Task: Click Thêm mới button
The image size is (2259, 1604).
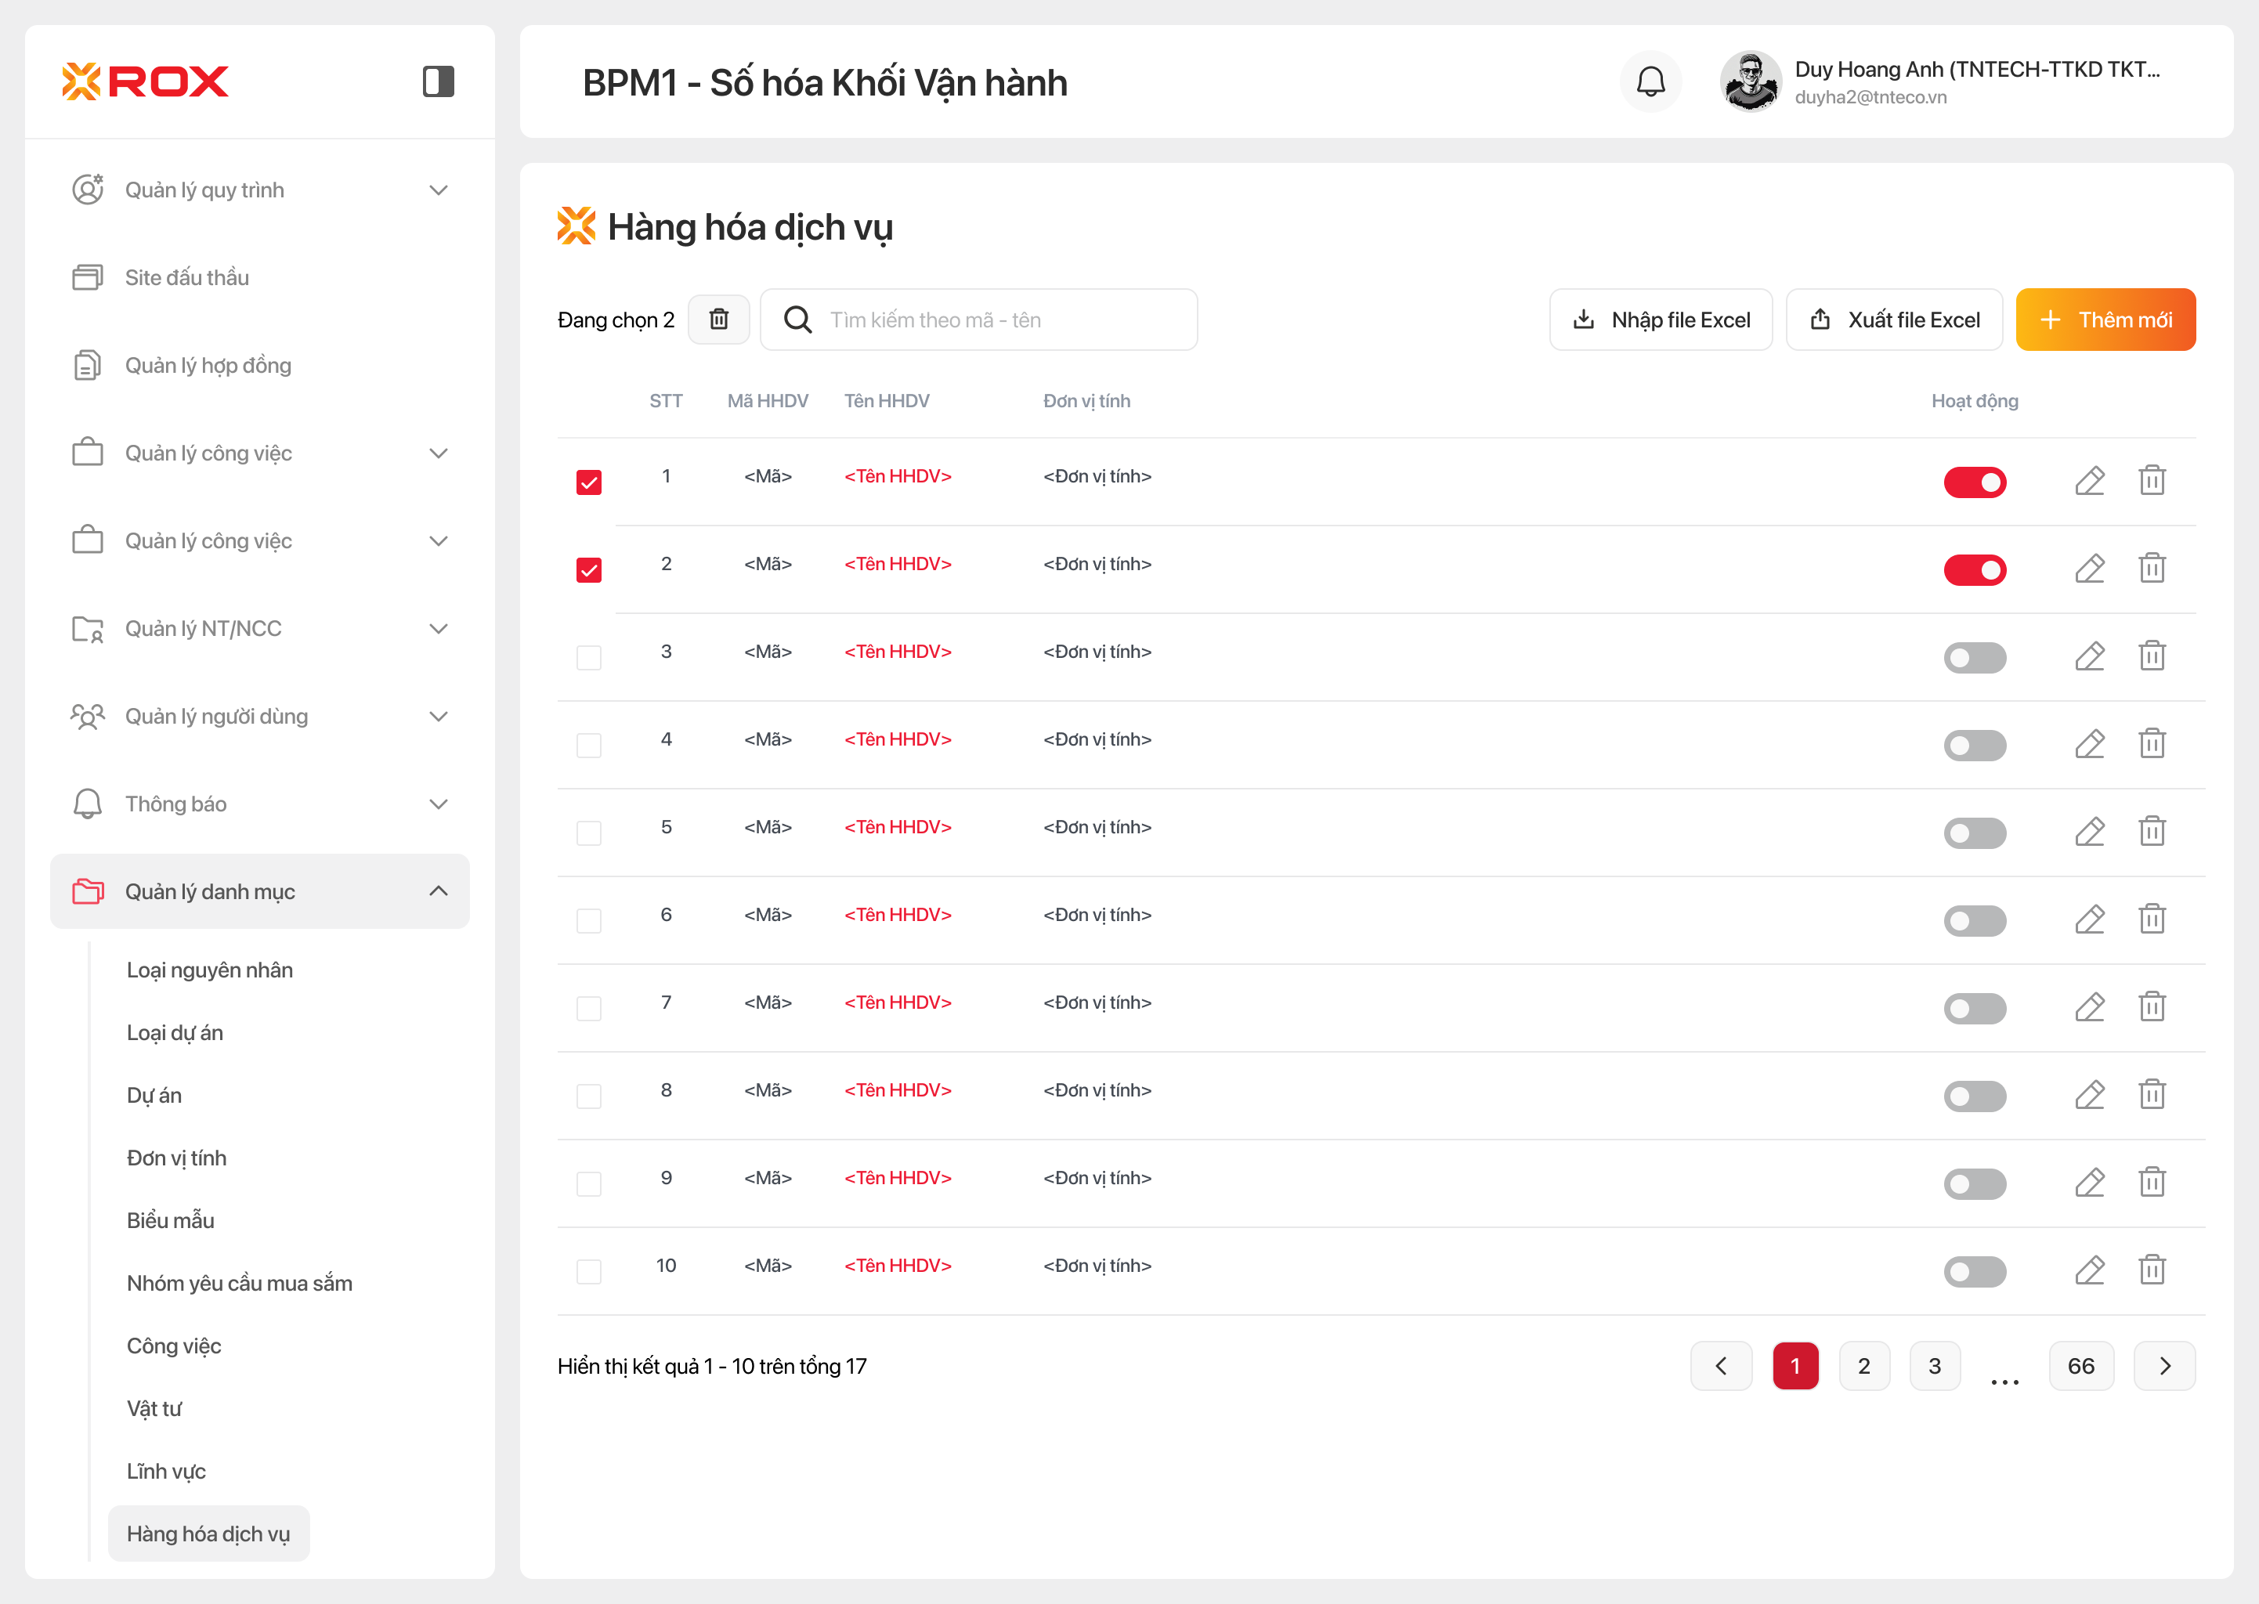Action: [x=2105, y=319]
